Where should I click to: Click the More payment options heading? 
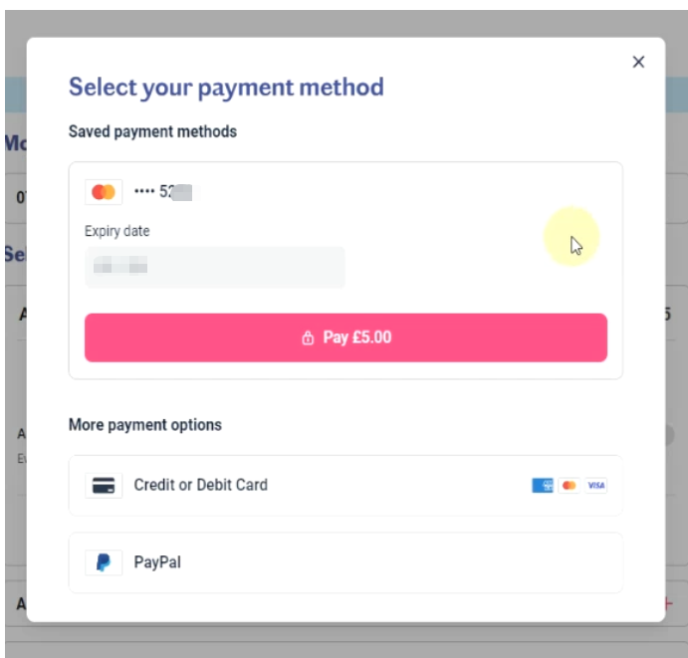tap(144, 425)
